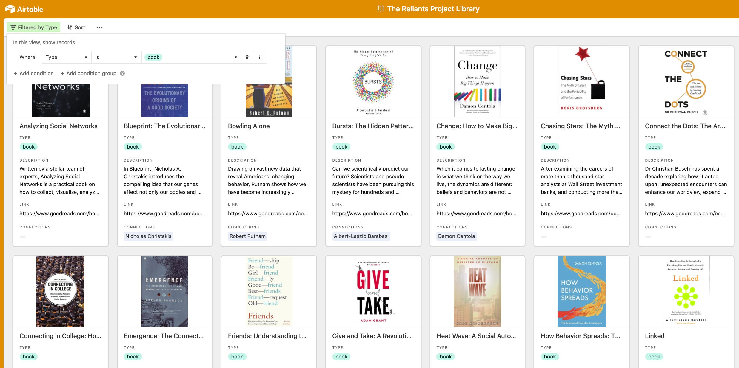The image size is (739, 368).
Task: Open the Friends: Understanding card title
Action: [267, 336]
